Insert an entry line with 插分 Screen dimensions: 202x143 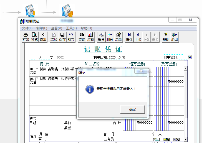pos(101,37)
